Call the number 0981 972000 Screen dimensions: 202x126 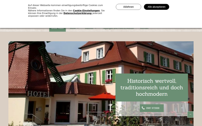[152, 108]
